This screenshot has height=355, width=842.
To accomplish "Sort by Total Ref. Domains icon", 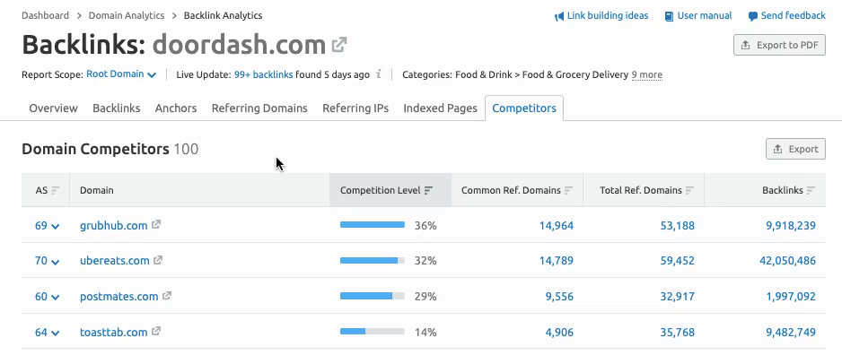I will [689, 190].
